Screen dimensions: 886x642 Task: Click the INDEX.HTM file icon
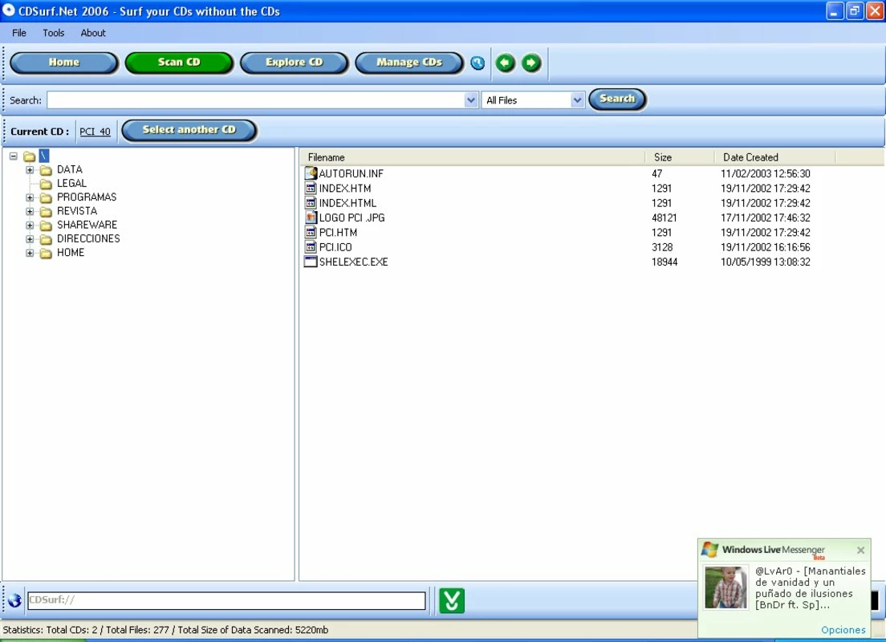coord(311,188)
